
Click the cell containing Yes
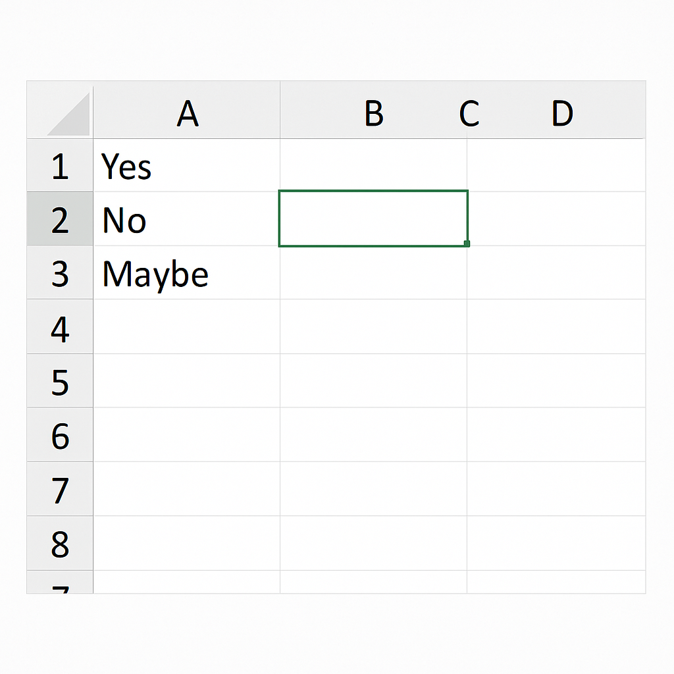186,165
